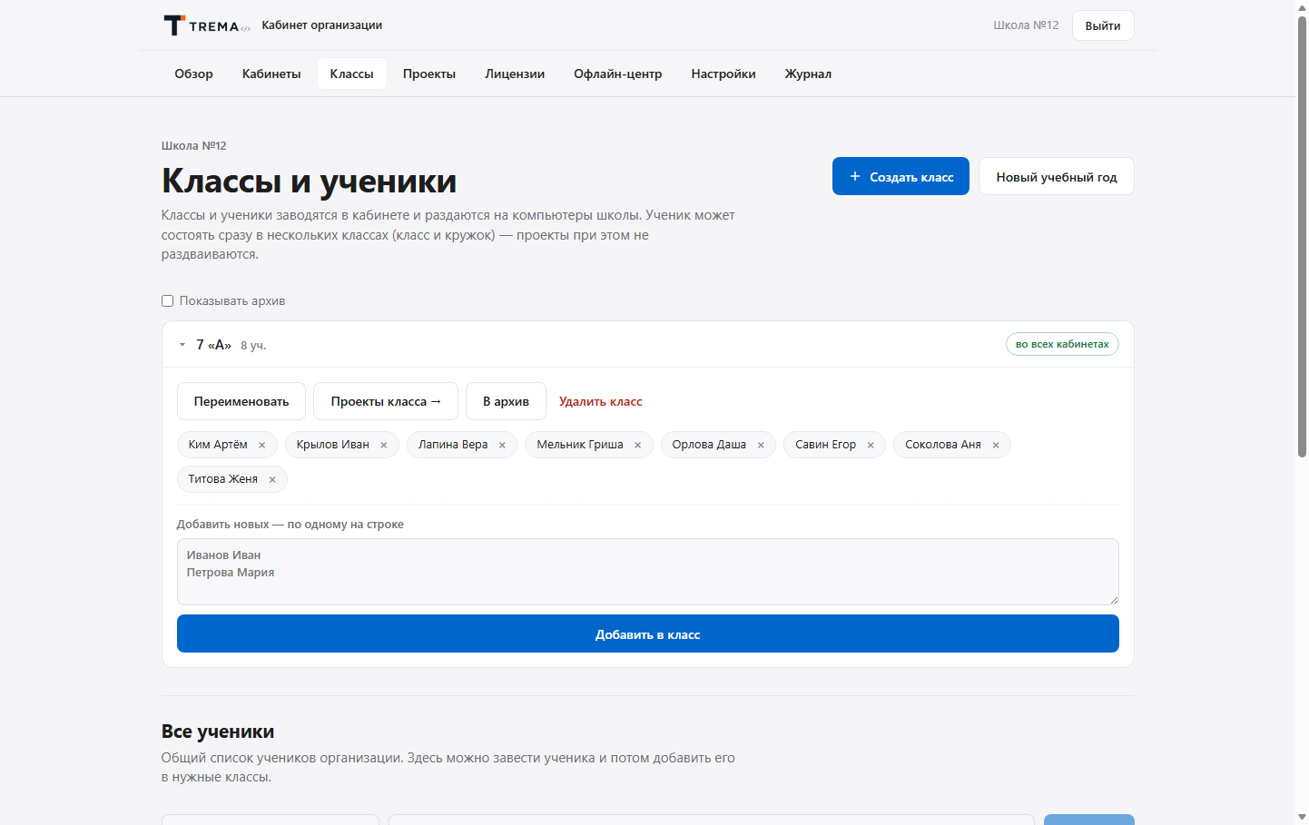Open the Журнал tab
This screenshot has height=825, width=1309.
point(809,74)
